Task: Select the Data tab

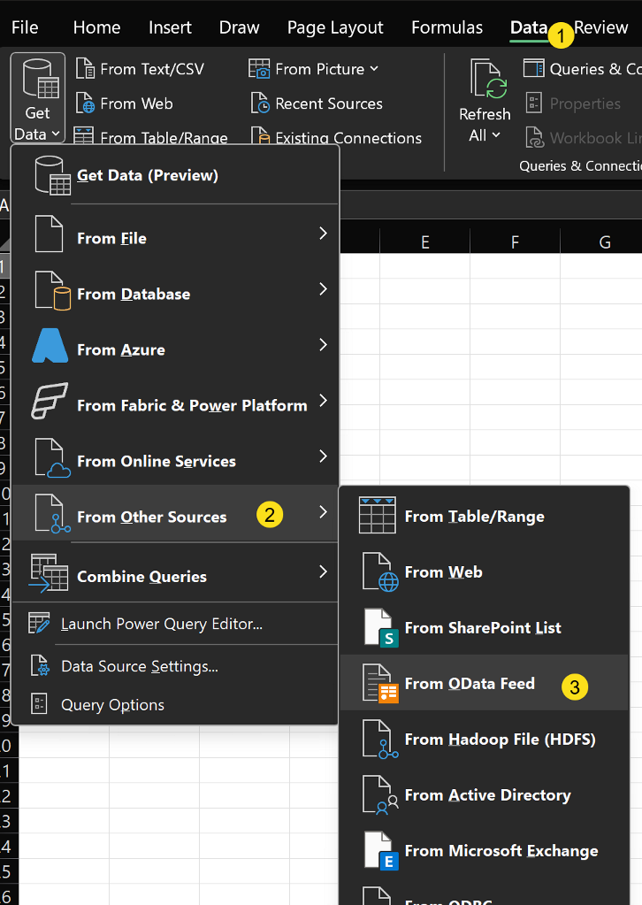Action: coord(528,27)
